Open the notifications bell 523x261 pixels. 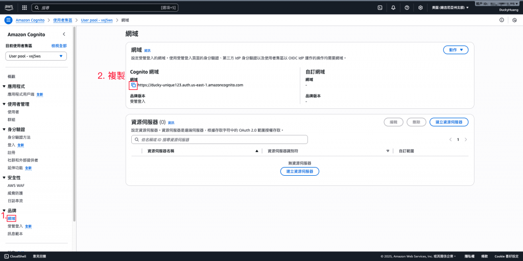[x=393, y=7]
